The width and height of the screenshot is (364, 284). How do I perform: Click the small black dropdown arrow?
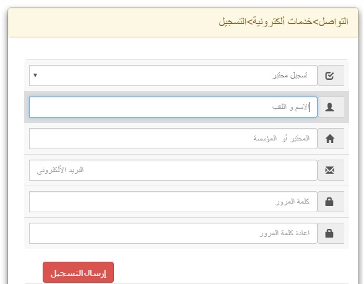click(35, 75)
